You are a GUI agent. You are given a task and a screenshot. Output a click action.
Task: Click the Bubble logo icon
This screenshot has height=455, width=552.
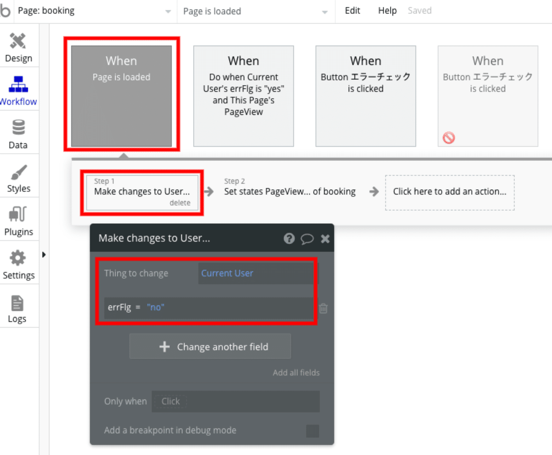(4, 11)
